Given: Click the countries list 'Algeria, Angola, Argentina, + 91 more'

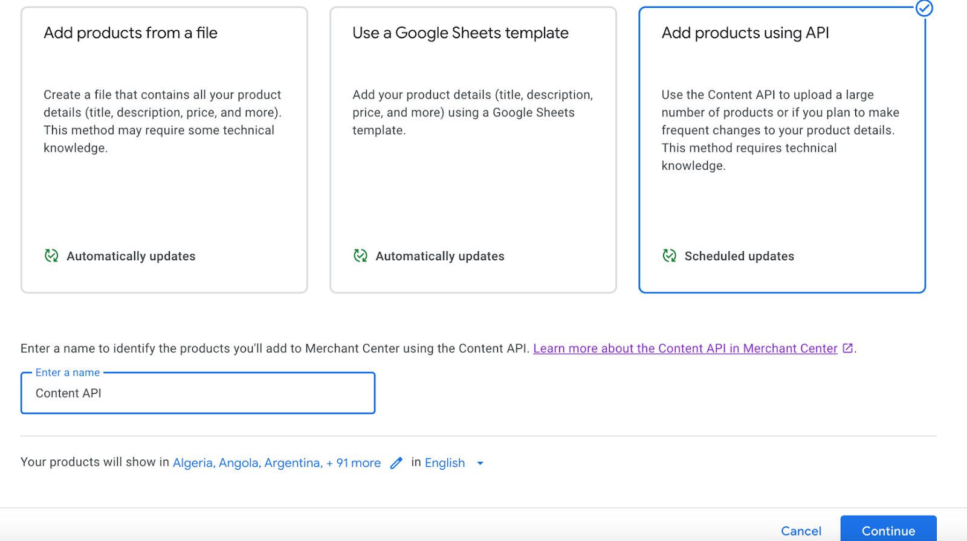Looking at the screenshot, I should (x=277, y=463).
